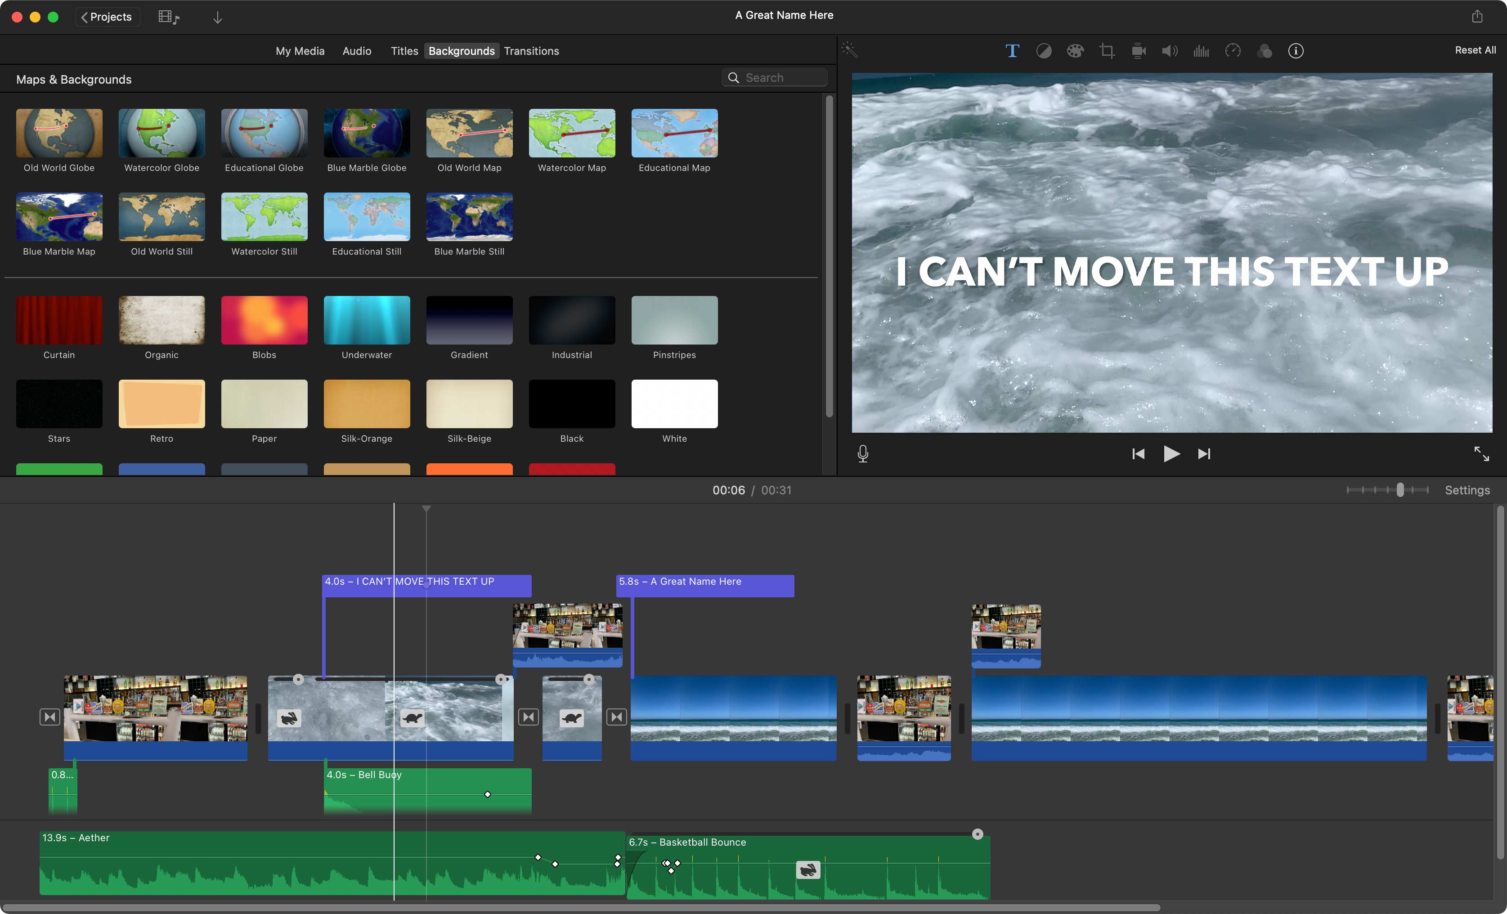Click the voiceover microphone icon
The height and width of the screenshot is (914, 1507).
click(x=863, y=454)
